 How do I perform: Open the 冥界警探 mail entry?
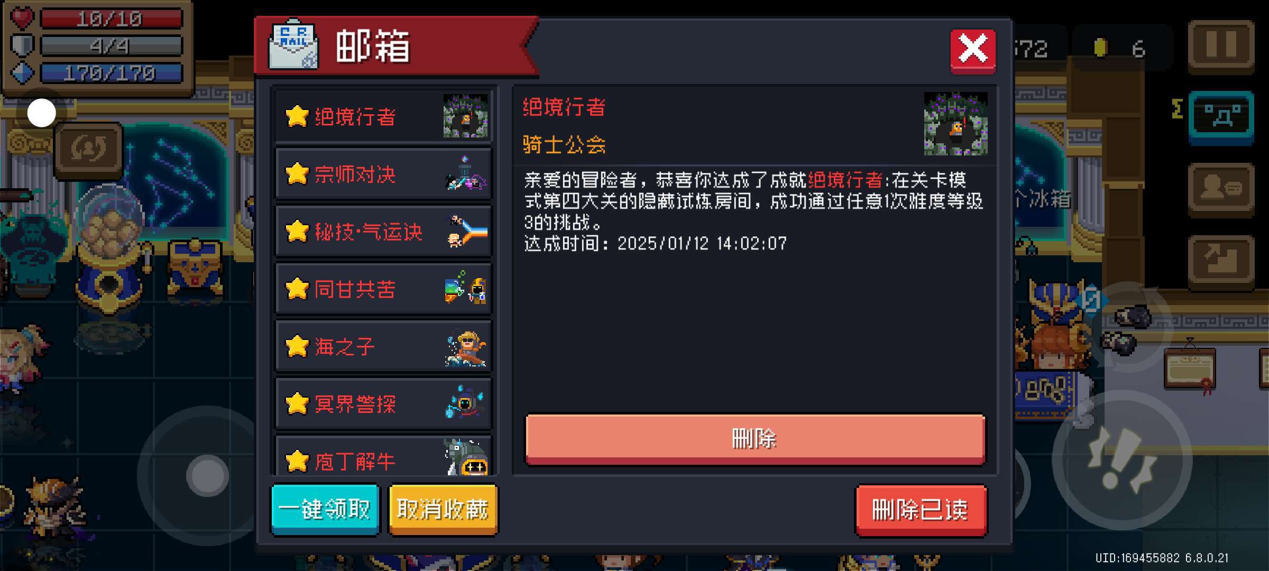pyautogui.click(x=384, y=404)
